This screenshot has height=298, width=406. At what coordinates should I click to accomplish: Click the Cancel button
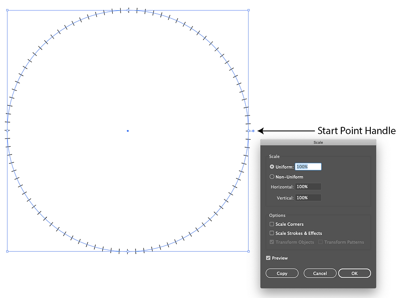point(320,274)
